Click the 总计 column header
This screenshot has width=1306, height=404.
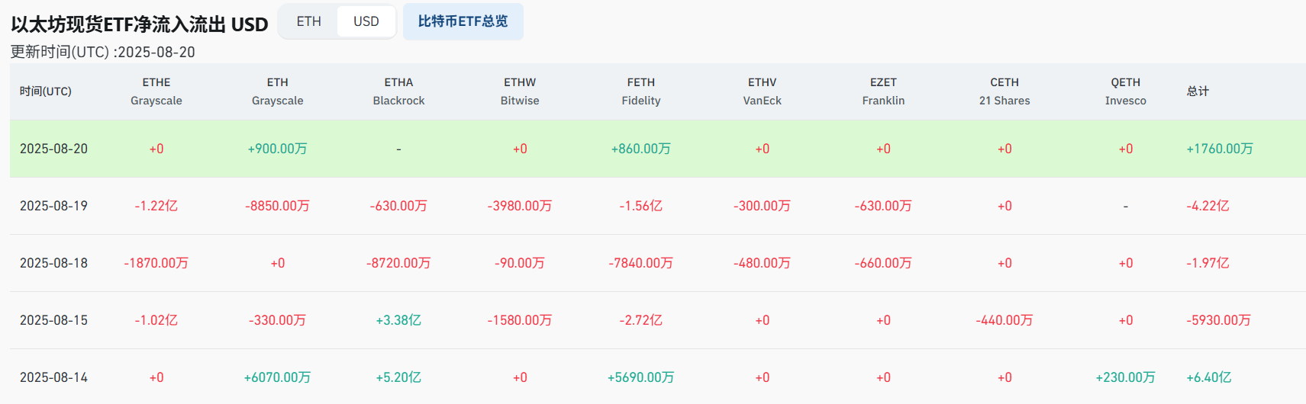1198,91
